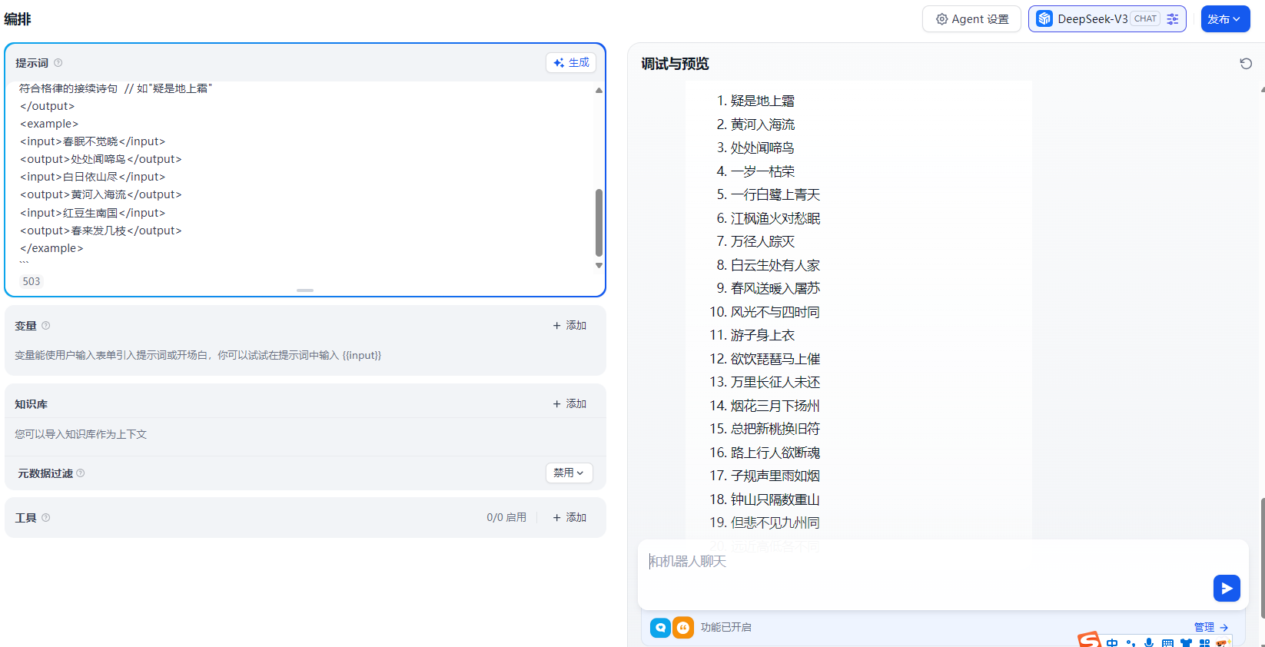Click the prompt editor scroll down arrow
The width and height of the screenshot is (1265, 647).
599,266
